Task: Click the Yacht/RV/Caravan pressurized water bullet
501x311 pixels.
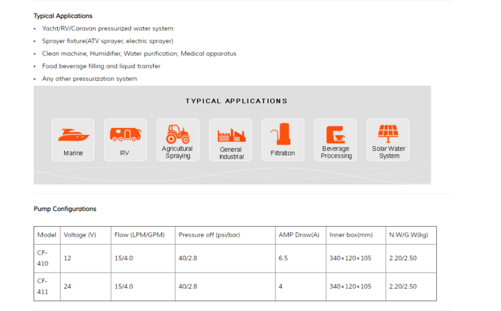Action: pyautogui.click(x=107, y=29)
